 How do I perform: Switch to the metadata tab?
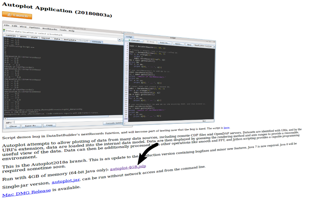70,40
